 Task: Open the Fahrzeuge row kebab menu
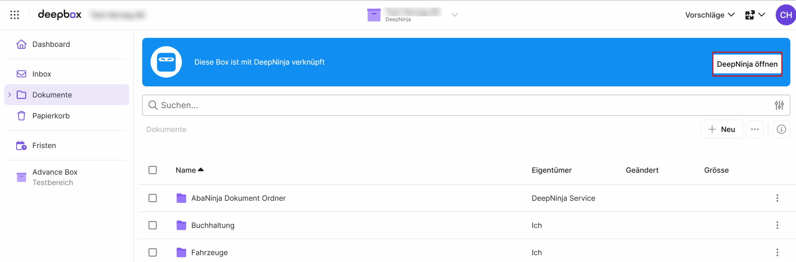(x=777, y=252)
